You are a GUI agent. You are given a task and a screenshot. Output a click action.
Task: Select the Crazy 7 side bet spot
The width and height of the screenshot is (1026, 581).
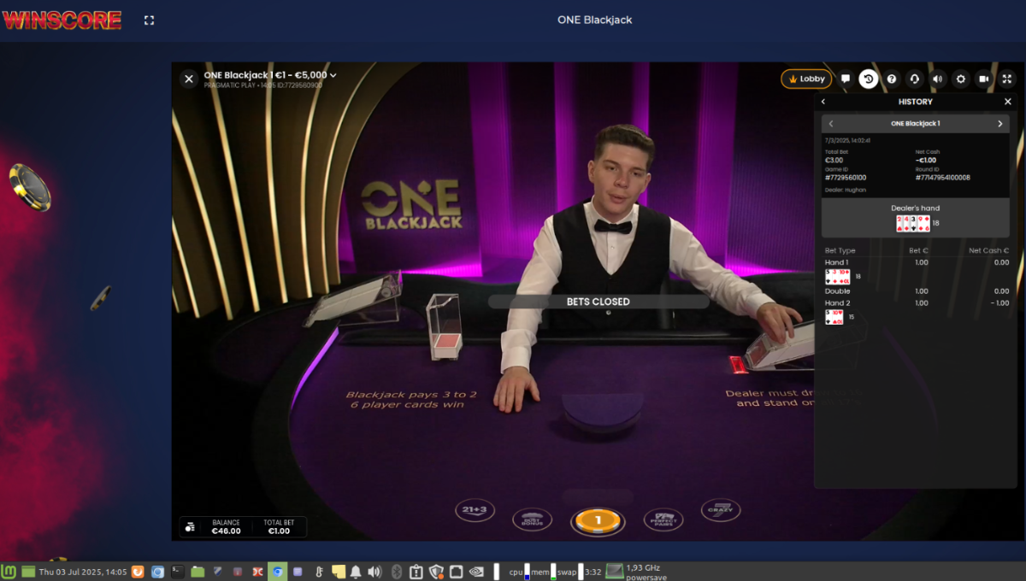(721, 511)
